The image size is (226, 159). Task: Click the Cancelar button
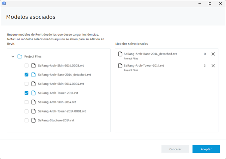(x=175, y=149)
